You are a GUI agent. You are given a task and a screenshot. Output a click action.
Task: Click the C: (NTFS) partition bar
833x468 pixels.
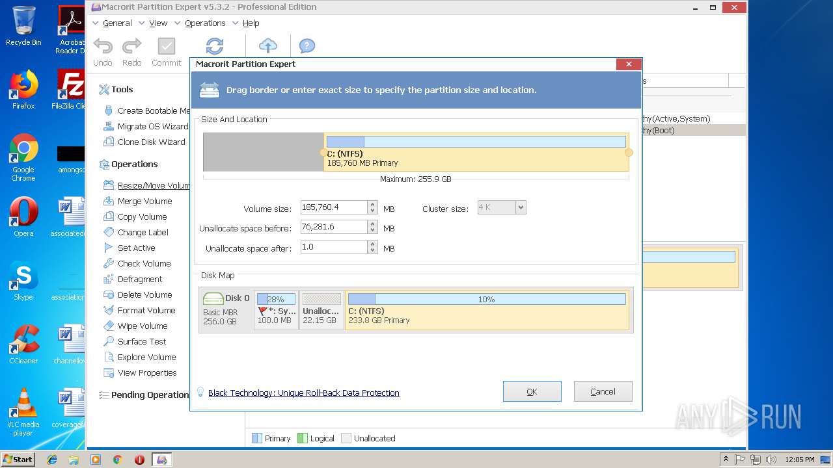[x=476, y=152]
